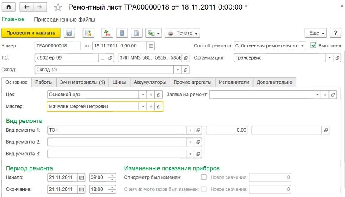Navigate forward with the right arrow

[x=40, y=7]
